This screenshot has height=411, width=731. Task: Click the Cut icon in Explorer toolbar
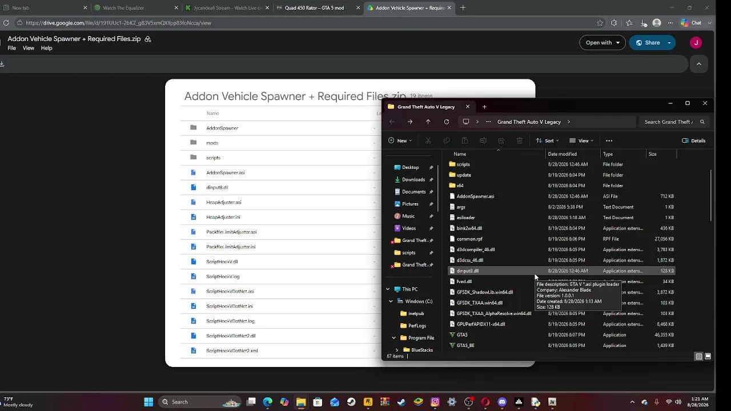tap(428, 140)
